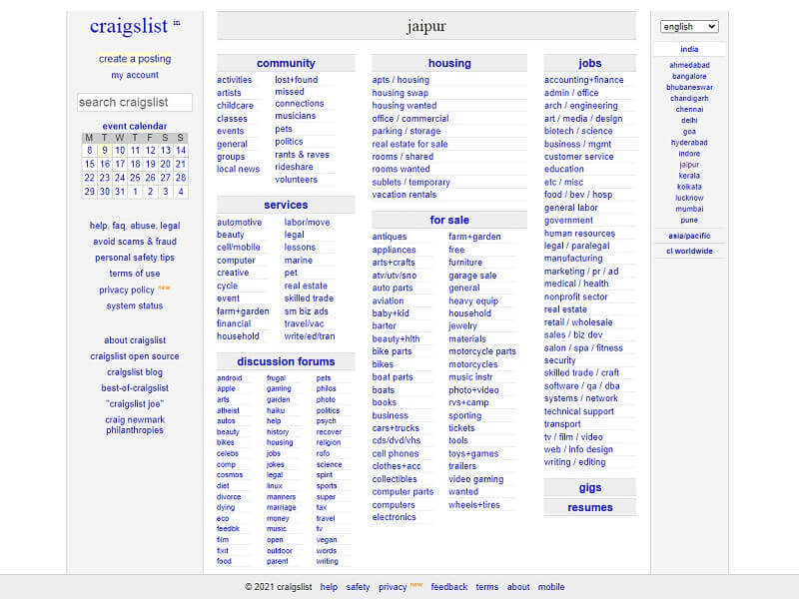Image resolution: width=799 pixels, height=599 pixels.
Task: Open the housing section header
Action: (x=449, y=63)
